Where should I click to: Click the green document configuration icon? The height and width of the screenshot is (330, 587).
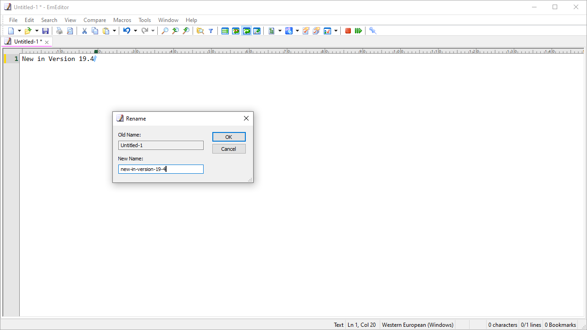[x=271, y=31]
